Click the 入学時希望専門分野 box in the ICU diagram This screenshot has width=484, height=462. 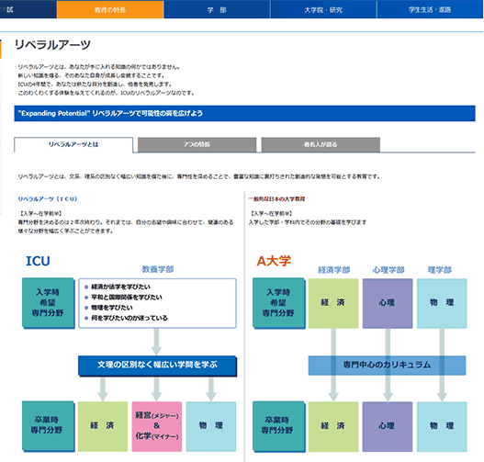pyautogui.click(x=48, y=303)
